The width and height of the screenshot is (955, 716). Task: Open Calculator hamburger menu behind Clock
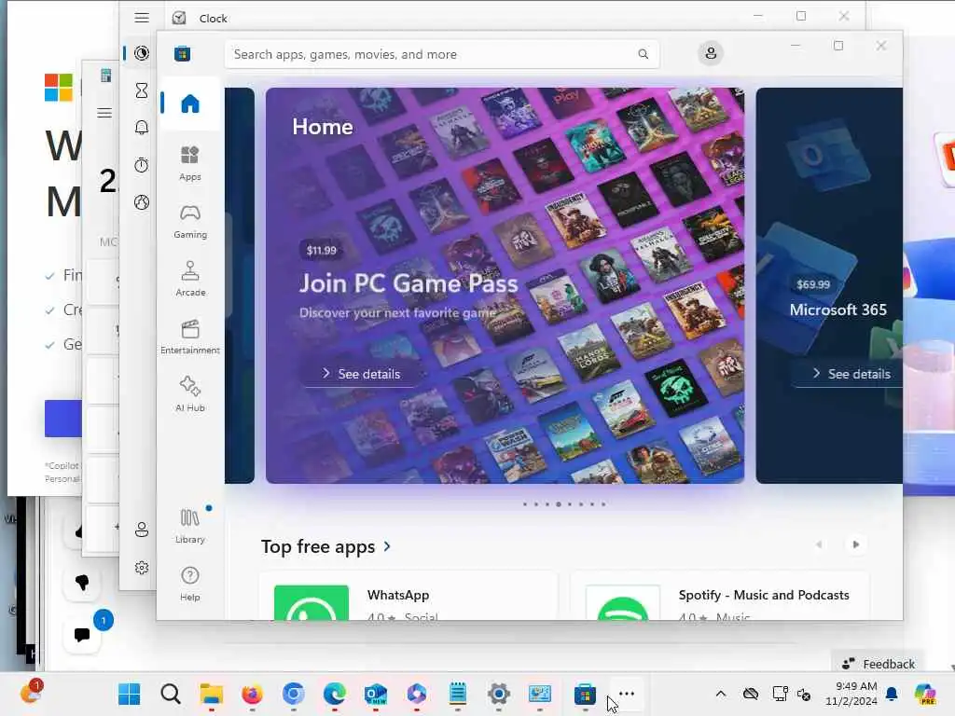[104, 113]
